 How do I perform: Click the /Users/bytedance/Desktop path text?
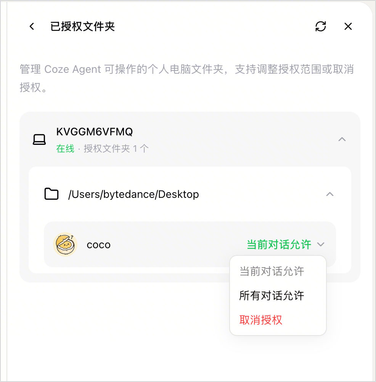pos(133,194)
